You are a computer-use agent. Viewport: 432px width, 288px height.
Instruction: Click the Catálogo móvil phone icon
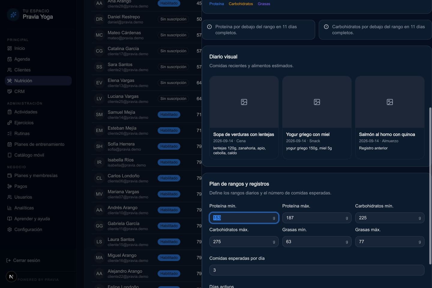(10, 155)
